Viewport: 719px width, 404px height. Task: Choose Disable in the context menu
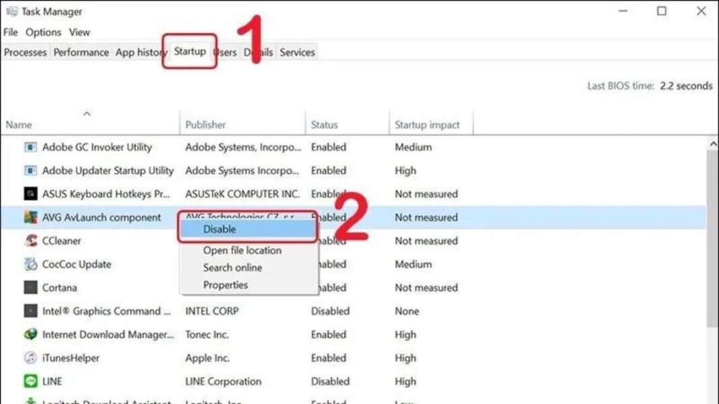[x=248, y=229]
